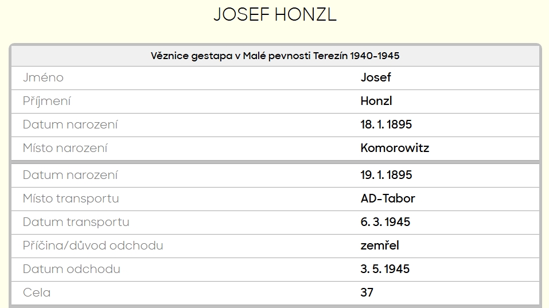Select the departure reason value zemřel
Screen dimensions: 549x308
(x=380, y=245)
